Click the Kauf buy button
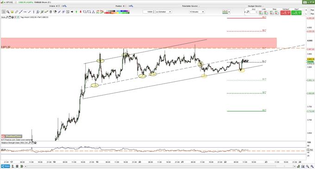 coord(296,13)
